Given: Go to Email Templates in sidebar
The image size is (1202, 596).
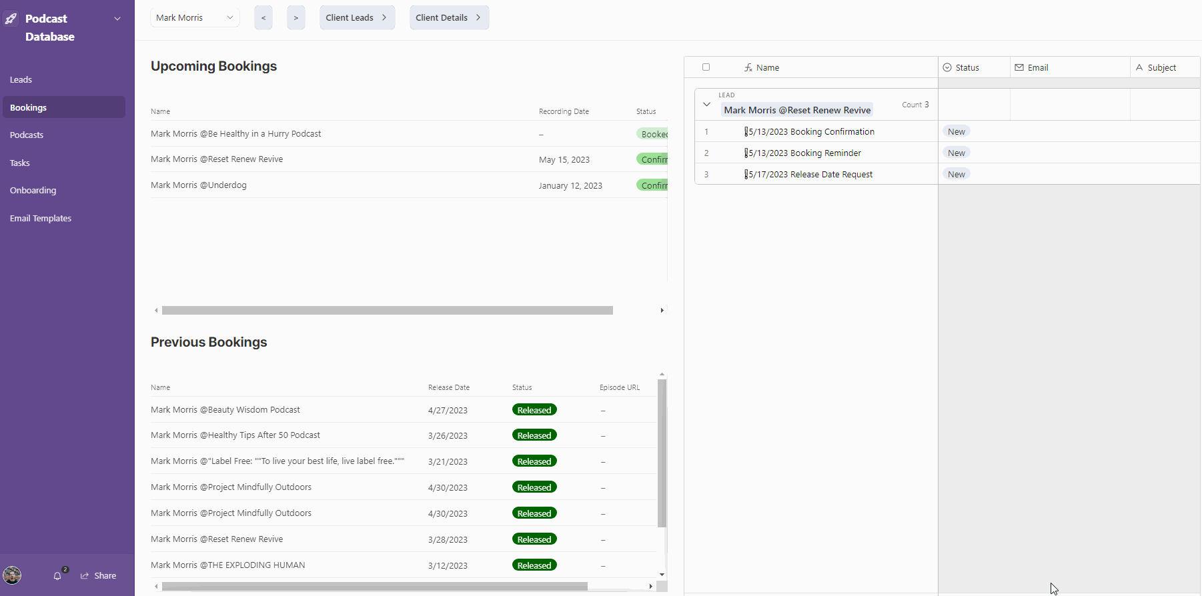Looking at the screenshot, I should pyautogui.click(x=41, y=219).
